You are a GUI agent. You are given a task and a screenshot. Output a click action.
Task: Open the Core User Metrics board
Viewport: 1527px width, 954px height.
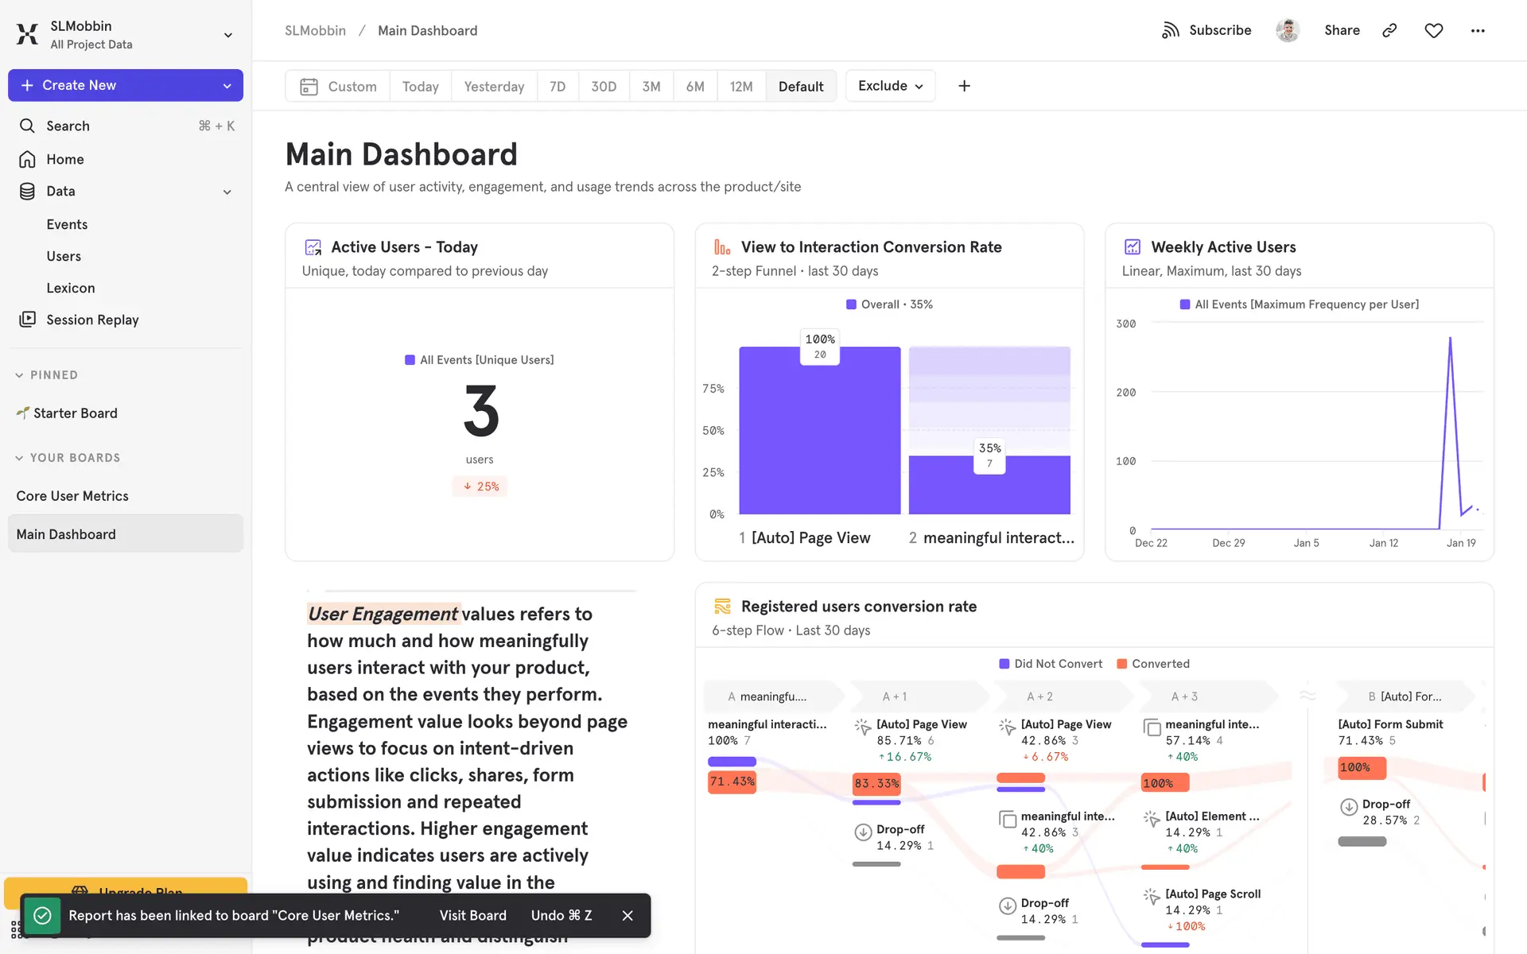click(x=72, y=496)
